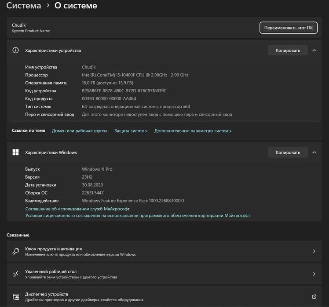329x307 pixels.
Task: Go back to Система in the breadcrumb
Action: [24, 6]
